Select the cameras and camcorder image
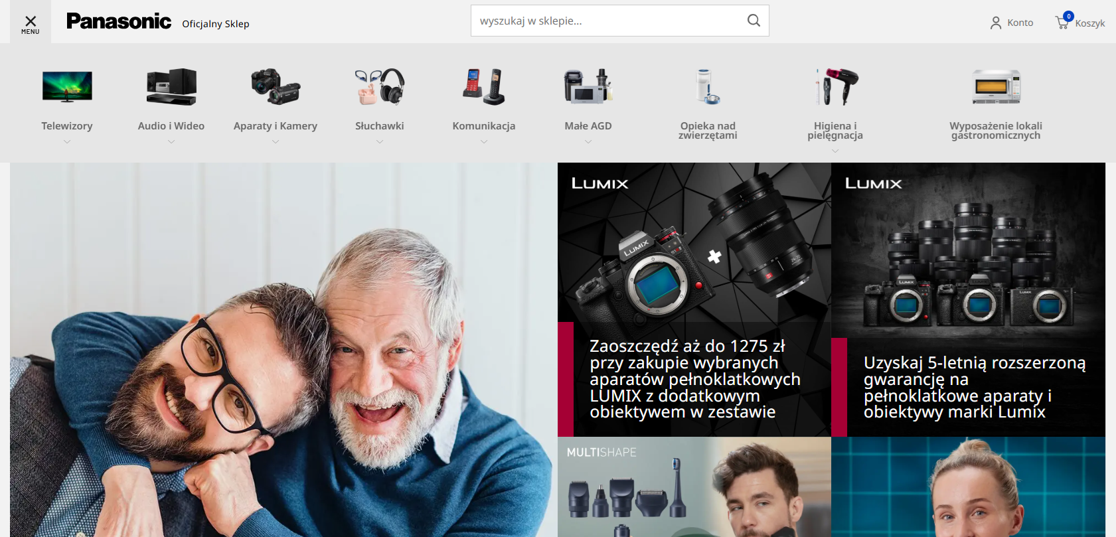The image size is (1116, 537). click(276, 86)
